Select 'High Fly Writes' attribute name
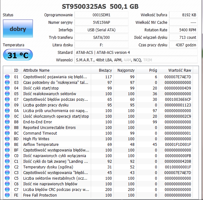Screen dimensions: 203x200 (x=36, y=139)
